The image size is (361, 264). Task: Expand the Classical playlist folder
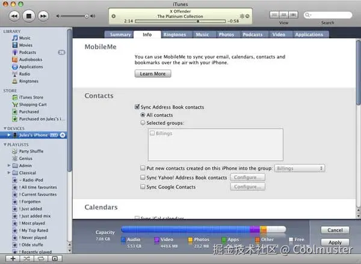click(9, 173)
